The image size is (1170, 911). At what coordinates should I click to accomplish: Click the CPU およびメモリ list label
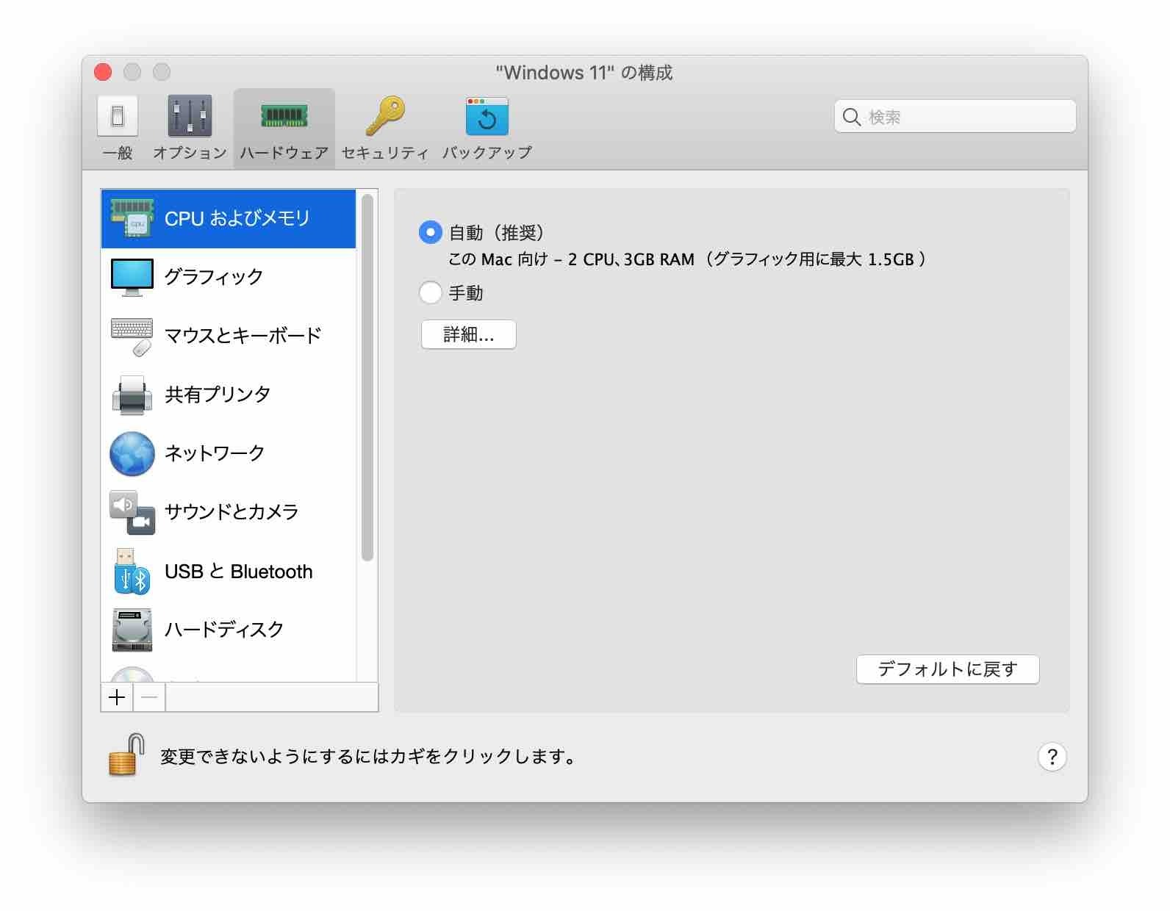(x=237, y=218)
